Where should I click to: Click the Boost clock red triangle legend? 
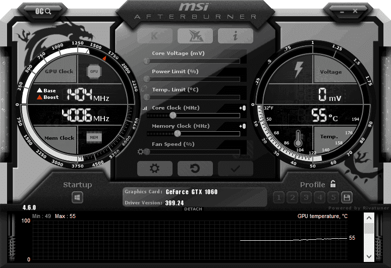pyautogui.click(x=47, y=97)
